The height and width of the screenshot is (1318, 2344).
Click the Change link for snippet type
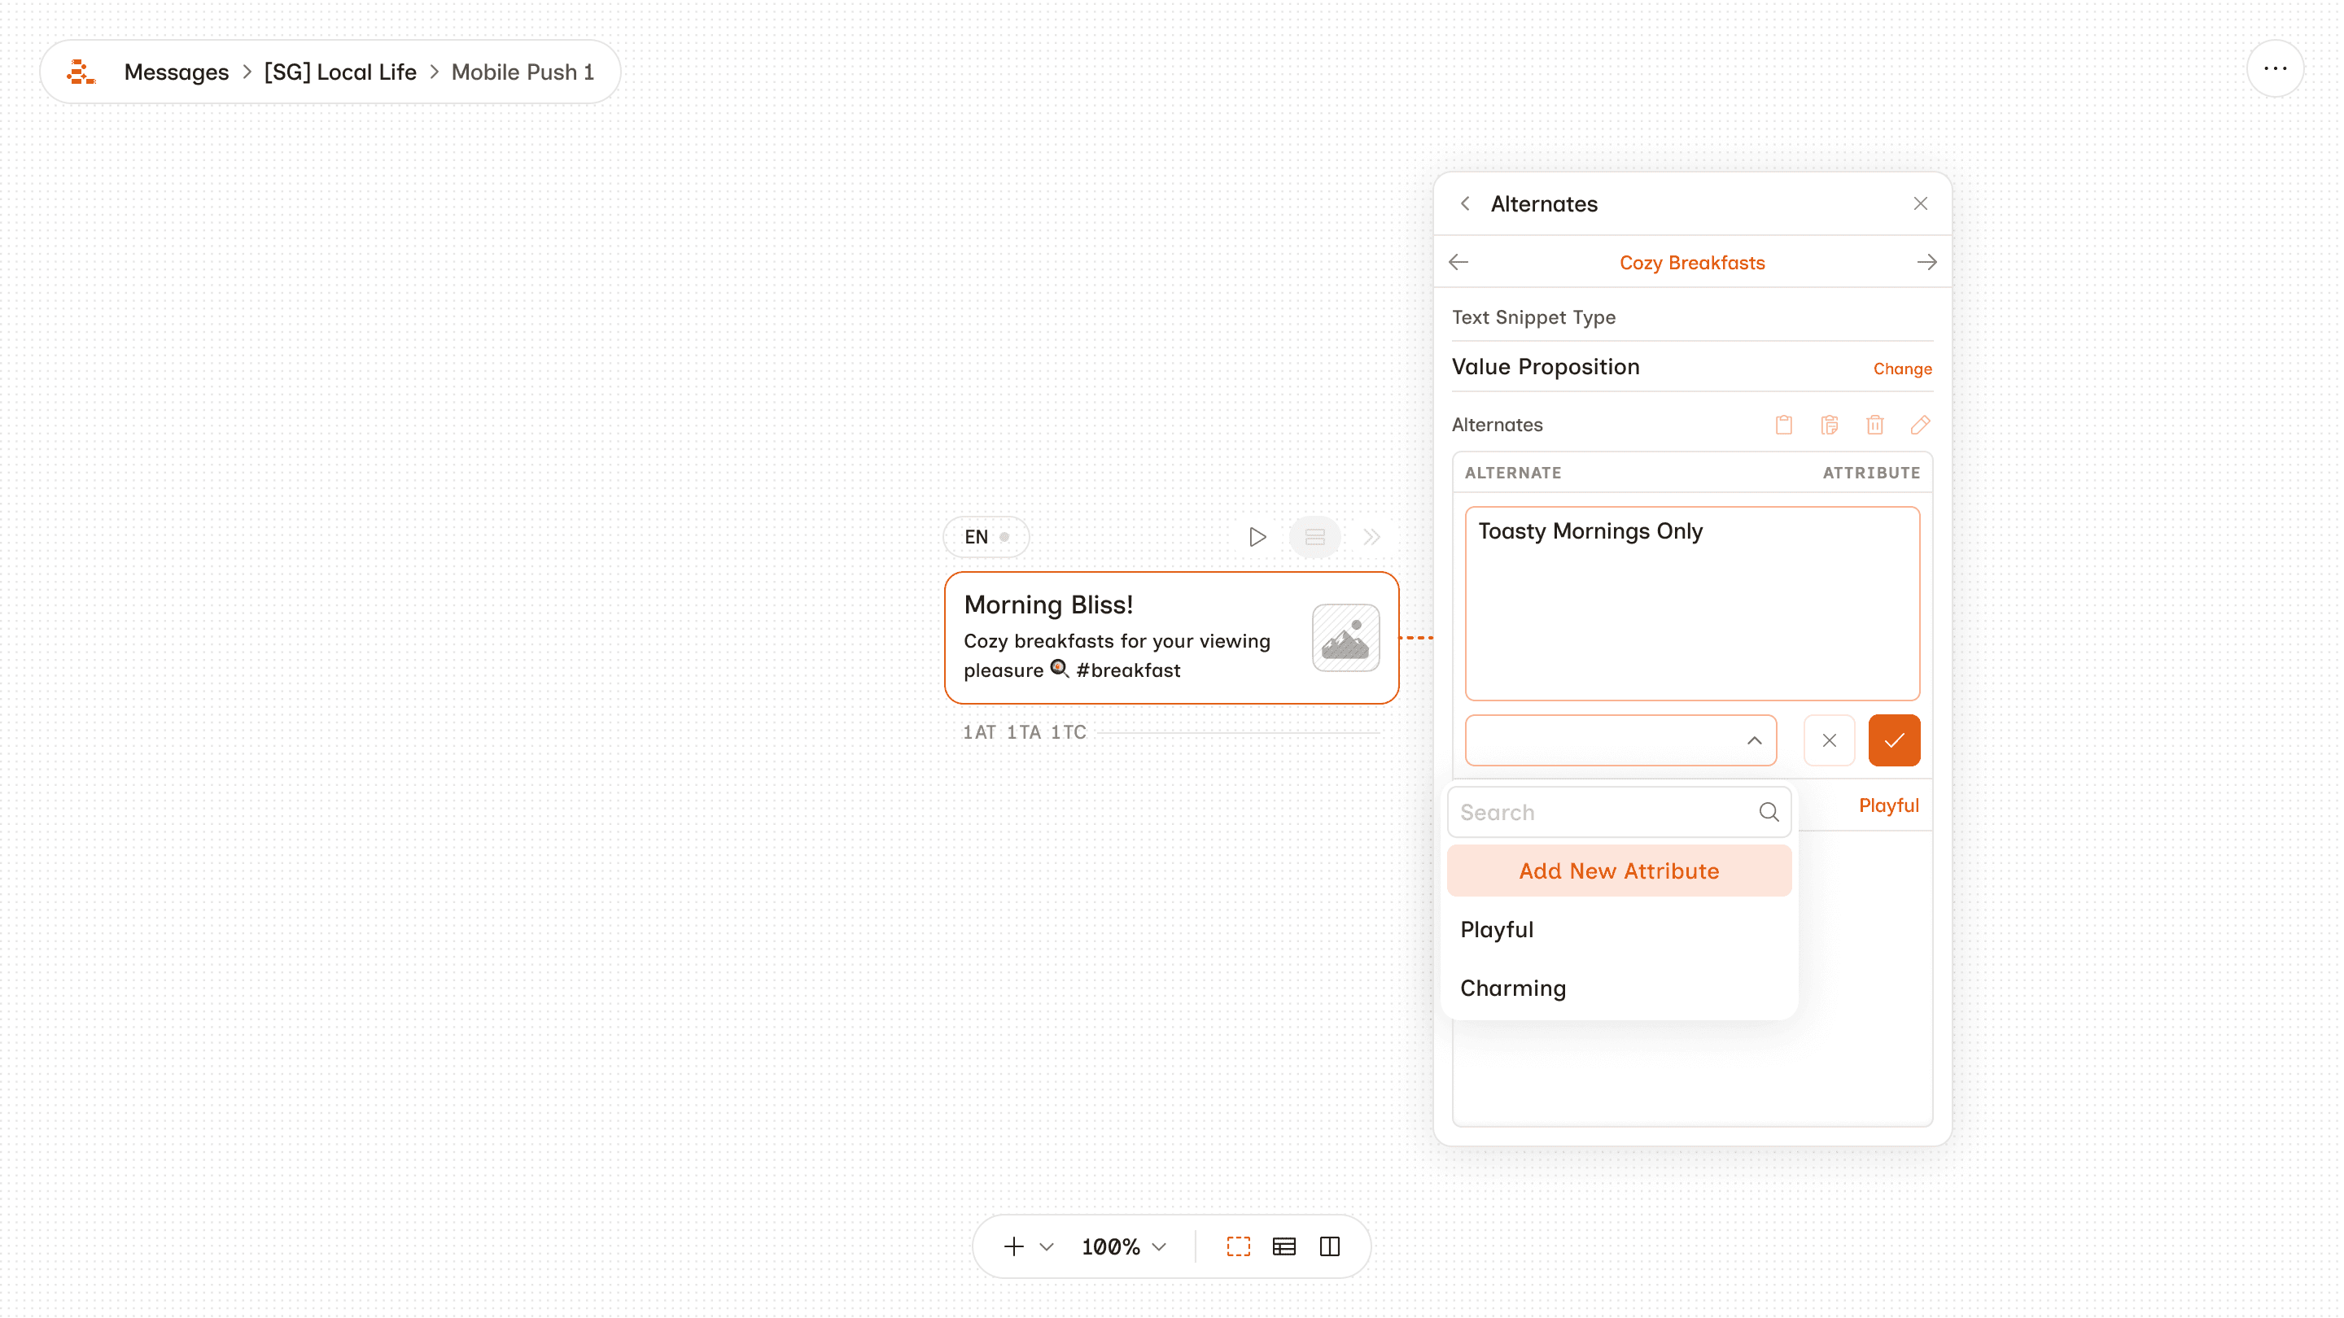1902,369
